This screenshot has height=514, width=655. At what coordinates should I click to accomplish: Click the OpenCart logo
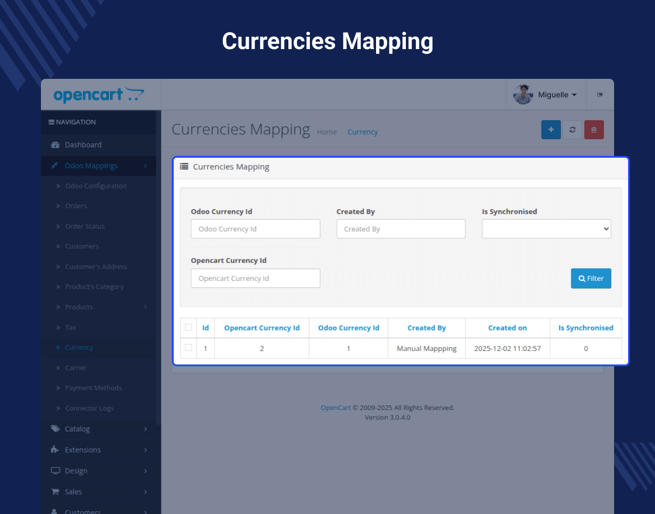point(99,95)
